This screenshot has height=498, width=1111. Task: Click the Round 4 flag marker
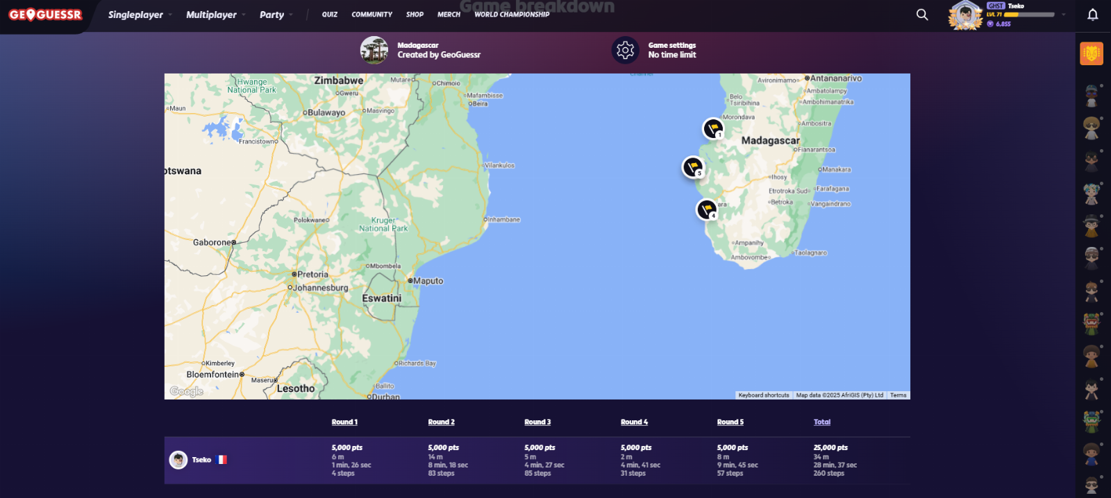click(707, 209)
